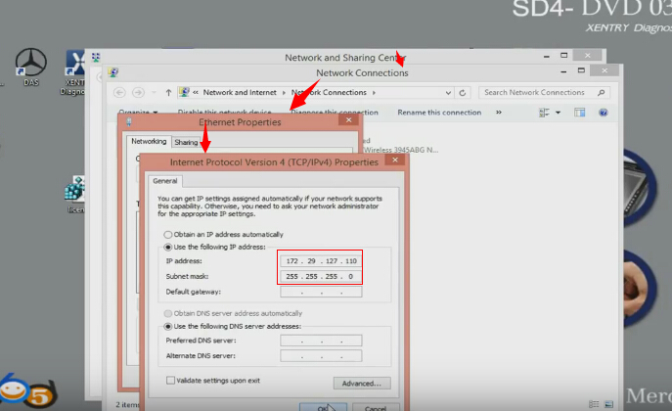Select Use the following IP address
The height and width of the screenshot is (411, 672).
[167, 249]
